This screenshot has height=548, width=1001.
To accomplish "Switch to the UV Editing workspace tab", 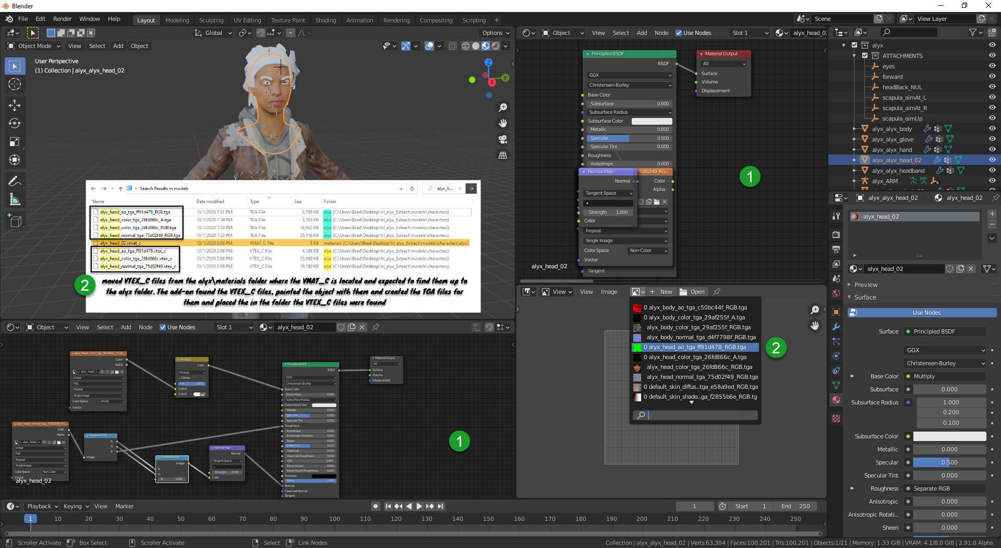I will pyautogui.click(x=247, y=20).
